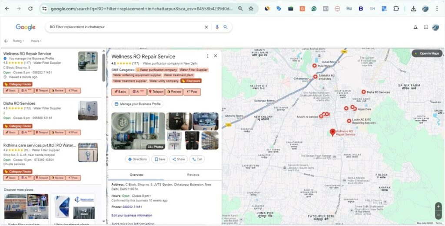Image resolution: width=445 pixels, height=226 pixels.
Task: Click Review button in detail panel
Action: tap(174, 92)
